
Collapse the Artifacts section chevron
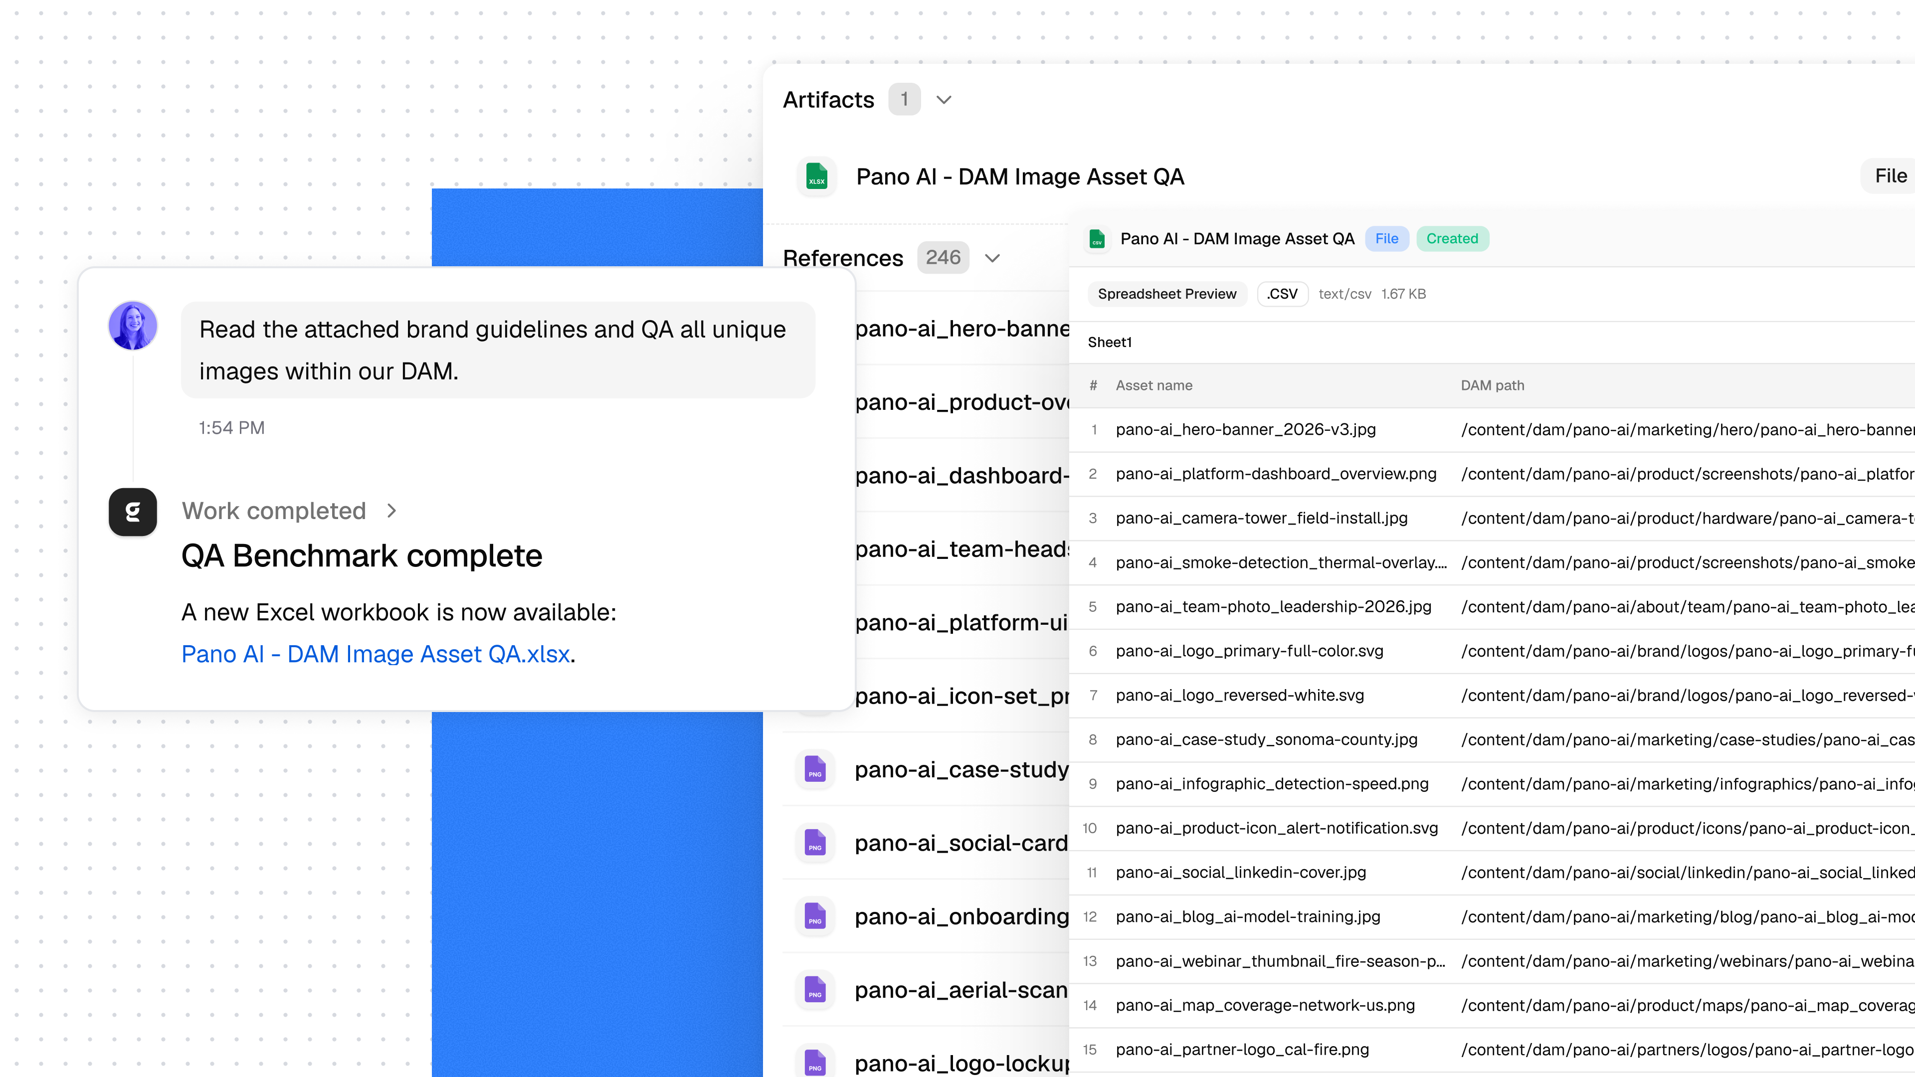coord(944,100)
